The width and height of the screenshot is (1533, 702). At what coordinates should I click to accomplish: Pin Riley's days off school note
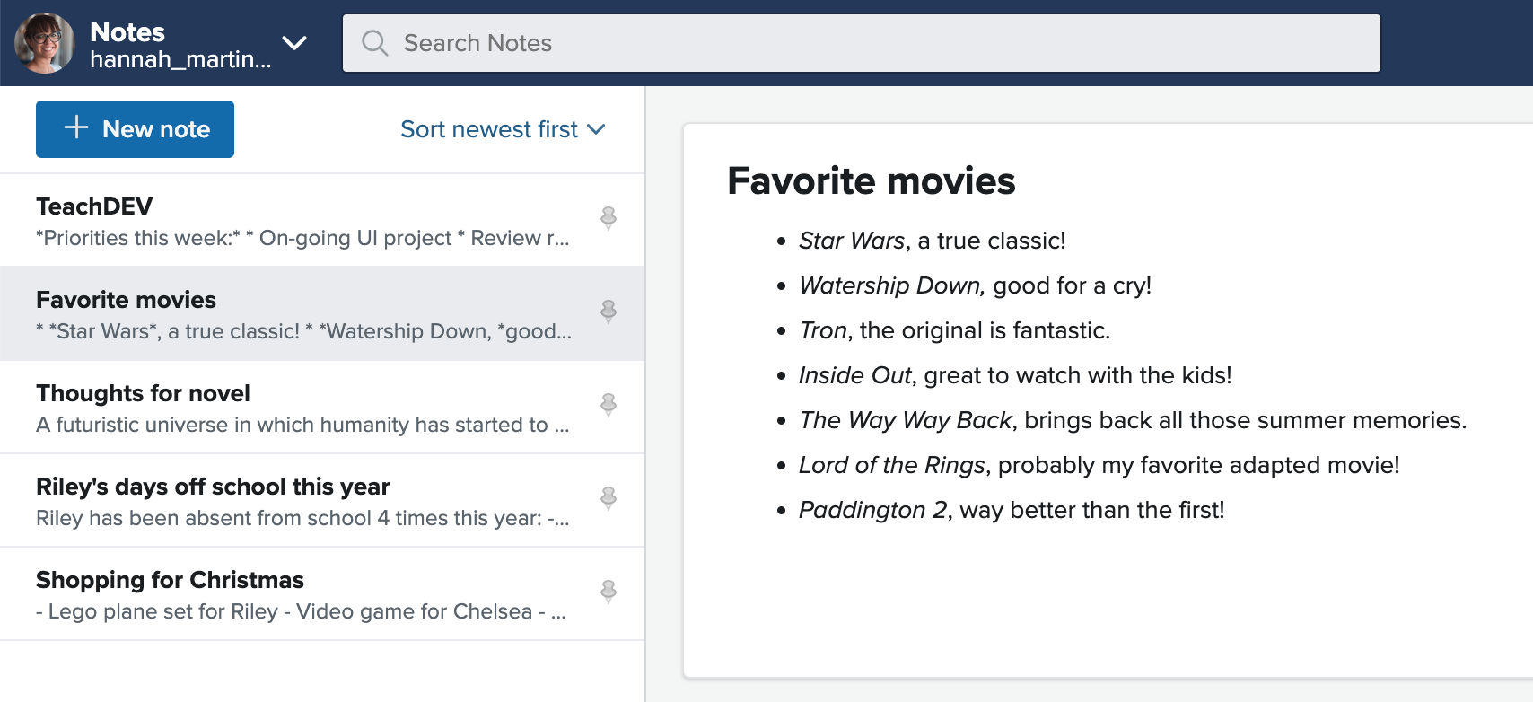pos(609,498)
